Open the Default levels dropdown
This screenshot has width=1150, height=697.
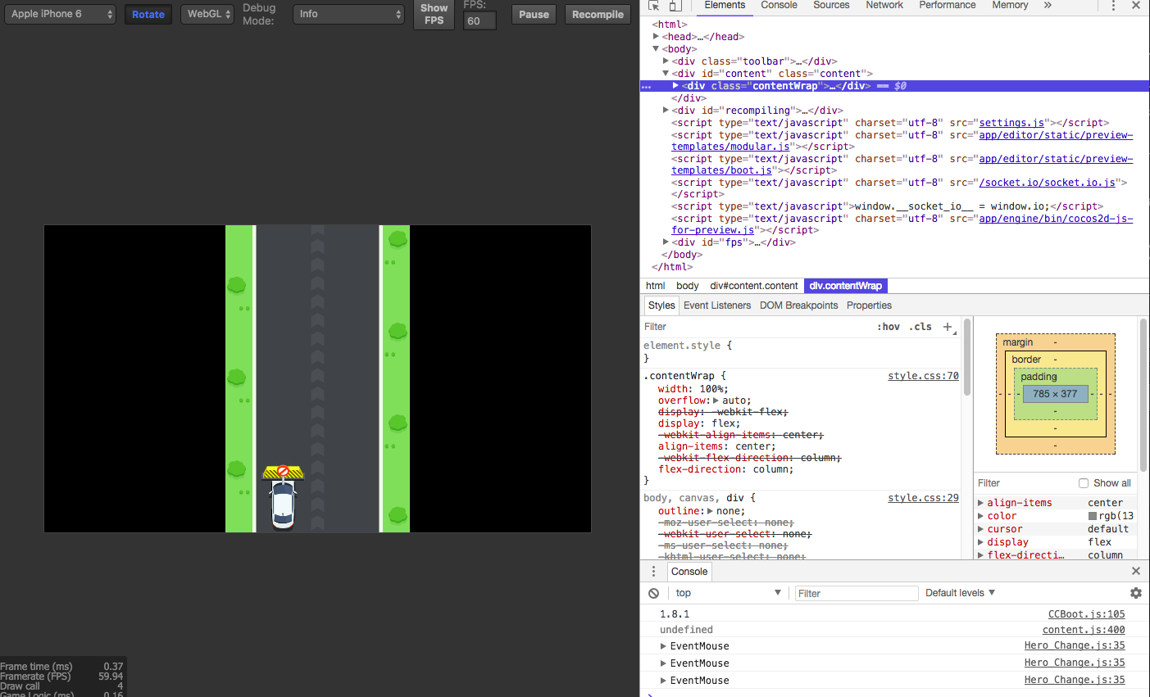[x=960, y=593]
